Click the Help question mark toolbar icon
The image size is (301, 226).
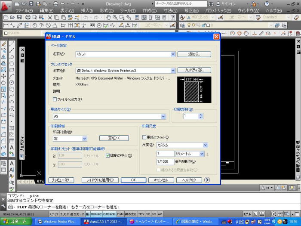(x=173, y=18)
